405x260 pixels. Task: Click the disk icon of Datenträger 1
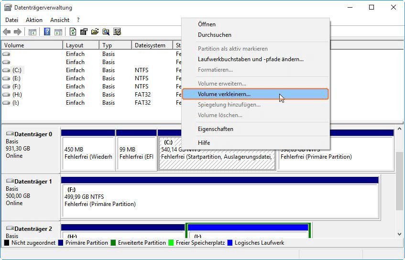click(x=10, y=181)
